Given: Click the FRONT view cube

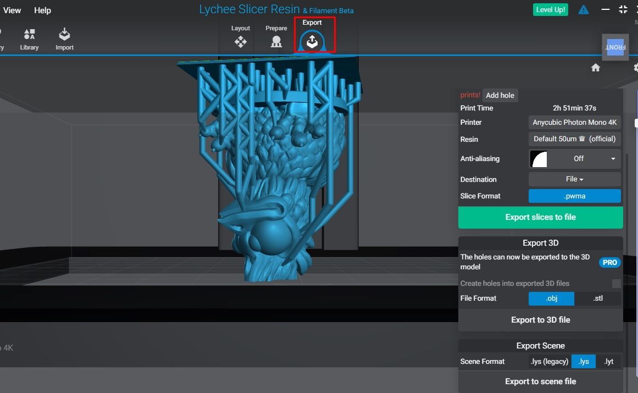Looking at the screenshot, I should 615,47.
